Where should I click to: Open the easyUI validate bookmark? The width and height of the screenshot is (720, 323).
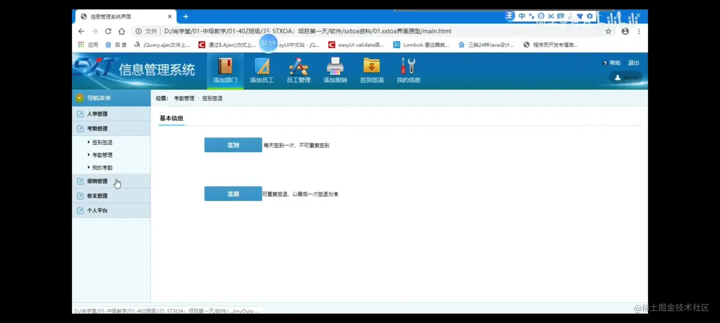(356, 45)
